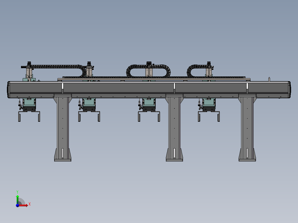Select the second gripper assembly from the left
This screenshot has height=223, width=298.
(x=89, y=110)
